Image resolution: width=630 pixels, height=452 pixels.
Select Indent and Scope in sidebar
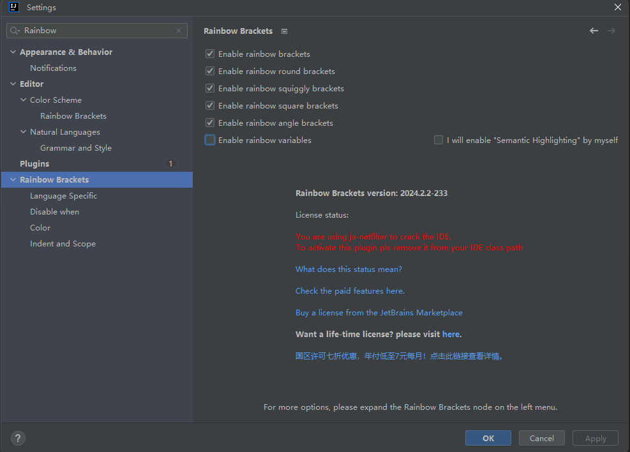pyautogui.click(x=63, y=244)
